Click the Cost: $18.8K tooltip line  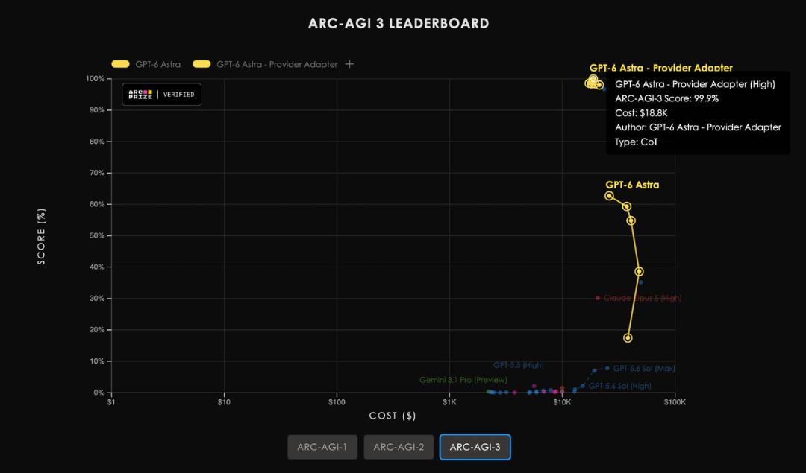tap(641, 113)
